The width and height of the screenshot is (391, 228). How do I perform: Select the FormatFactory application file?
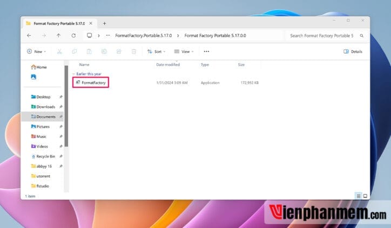click(x=91, y=82)
